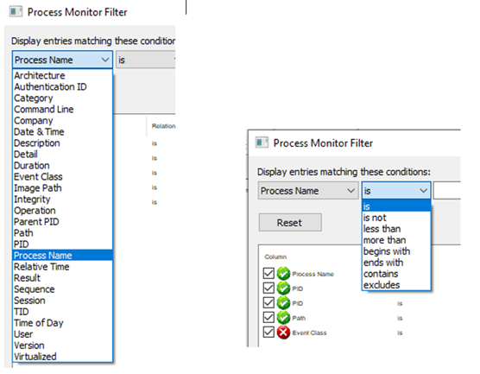Screen dimensions: 480x374
Task: Select Path in the dropdown list
Action: click(x=62, y=233)
